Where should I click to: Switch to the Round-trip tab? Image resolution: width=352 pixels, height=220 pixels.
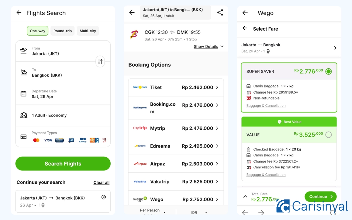pyautogui.click(x=62, y=31)
